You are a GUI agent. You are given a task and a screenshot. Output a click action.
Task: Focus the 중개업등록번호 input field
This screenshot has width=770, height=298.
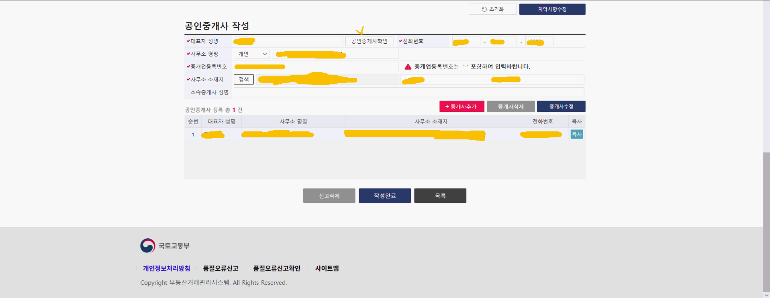pyautogui.click(x=316, y=66)
